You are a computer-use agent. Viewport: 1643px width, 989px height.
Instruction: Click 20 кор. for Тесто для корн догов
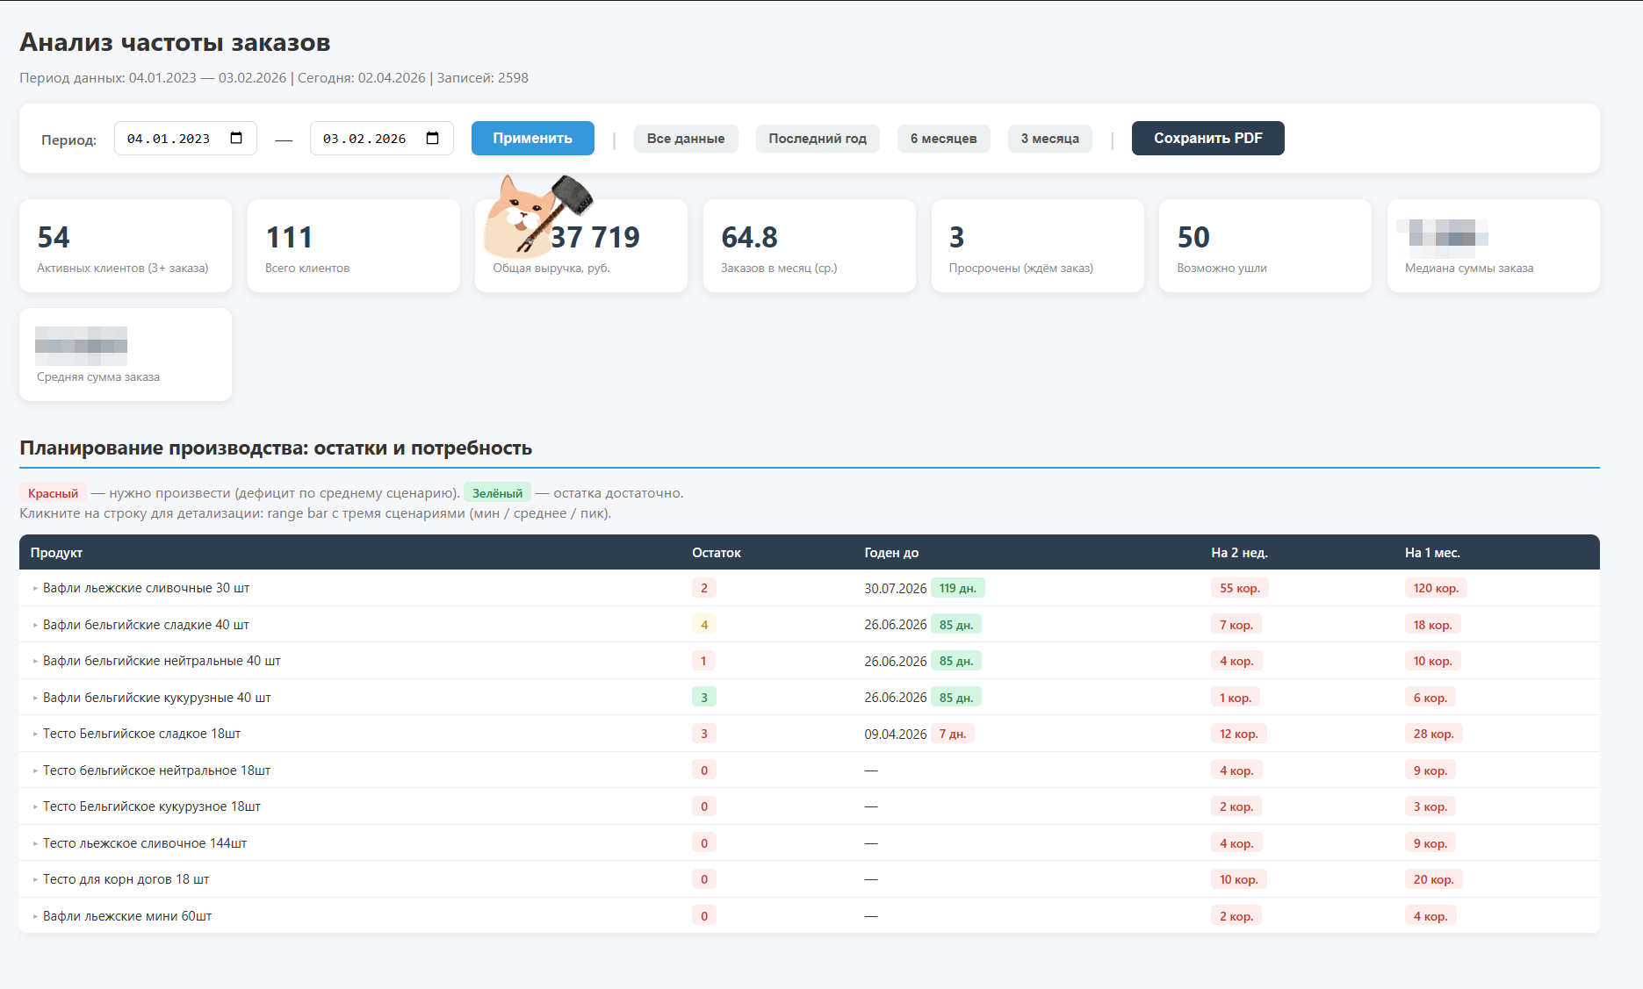[x=1433, y=879]
